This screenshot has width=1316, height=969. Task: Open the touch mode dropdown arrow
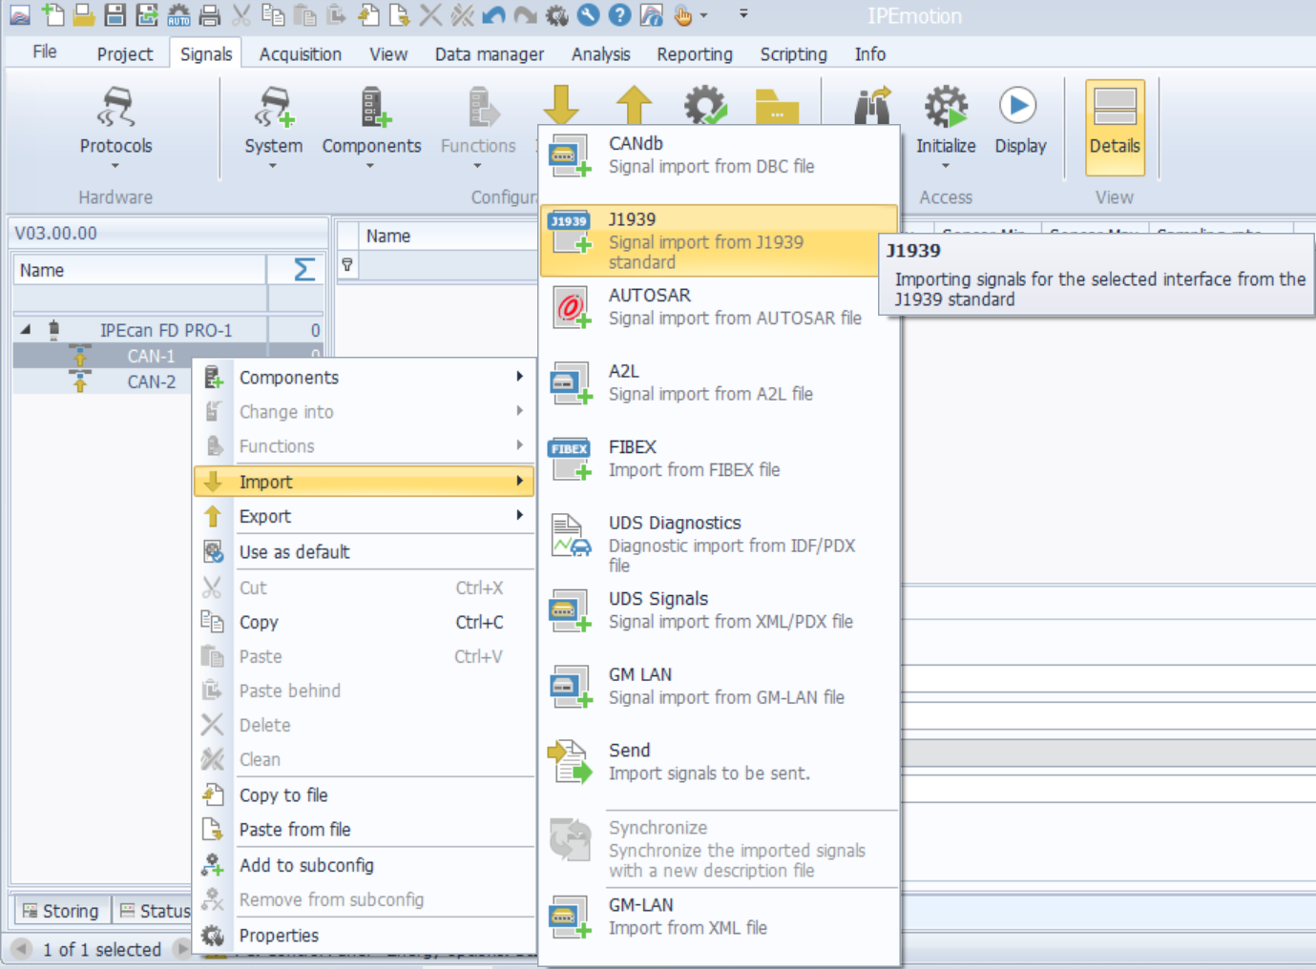pos(704,15)
